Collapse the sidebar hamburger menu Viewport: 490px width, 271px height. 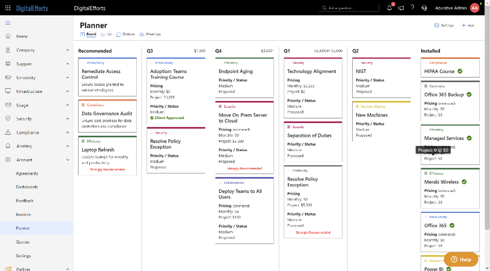[x=8, y=23]
